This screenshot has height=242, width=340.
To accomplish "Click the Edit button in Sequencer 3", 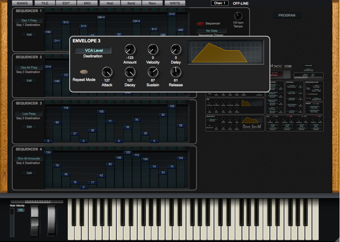I will click(x=29, y=127).
